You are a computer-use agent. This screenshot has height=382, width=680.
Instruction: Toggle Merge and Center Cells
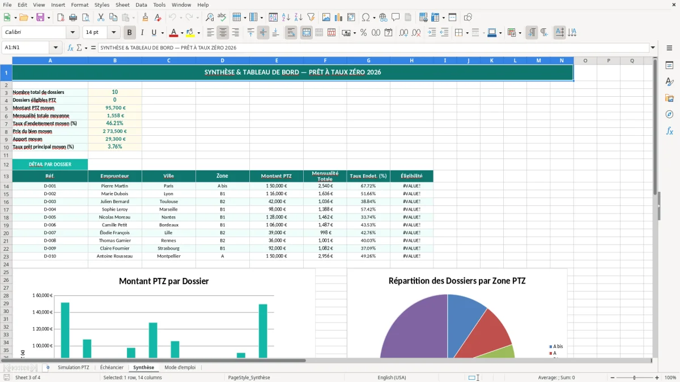point(306,33)
